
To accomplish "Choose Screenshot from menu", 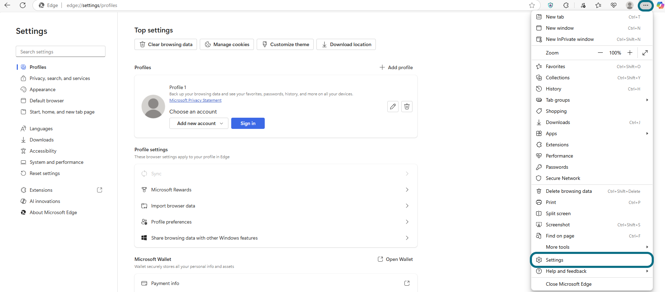I will click(592, 225).
